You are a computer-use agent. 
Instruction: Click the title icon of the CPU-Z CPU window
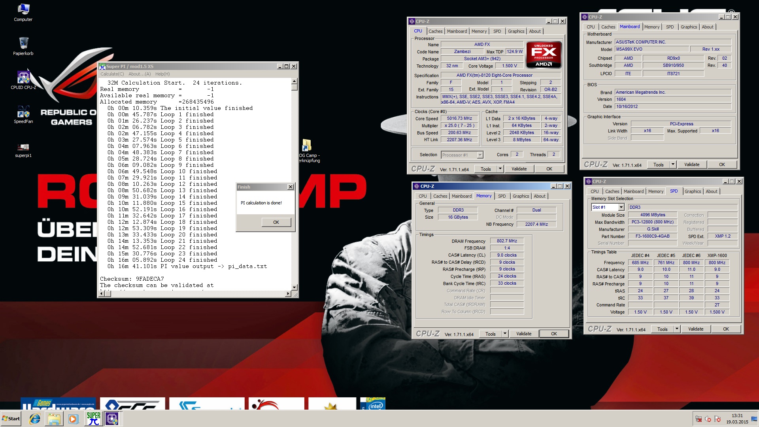(x=412, y=21)
